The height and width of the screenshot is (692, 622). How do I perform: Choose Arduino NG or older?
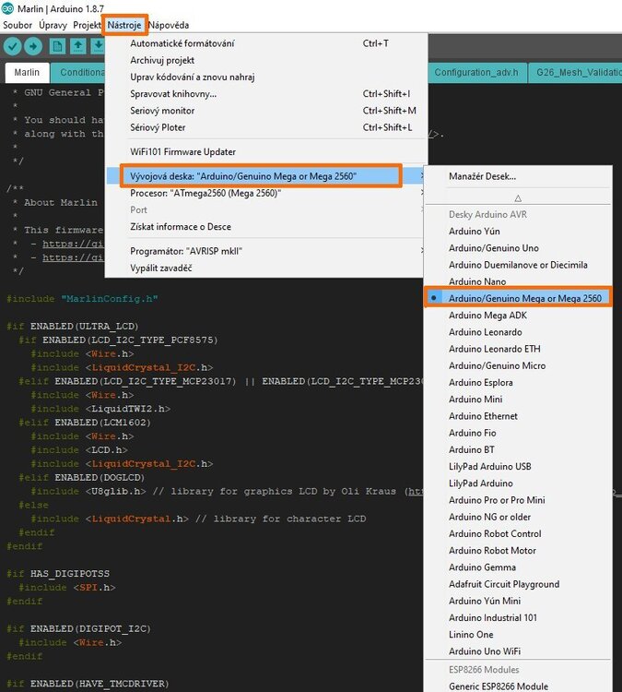[518, 517]
